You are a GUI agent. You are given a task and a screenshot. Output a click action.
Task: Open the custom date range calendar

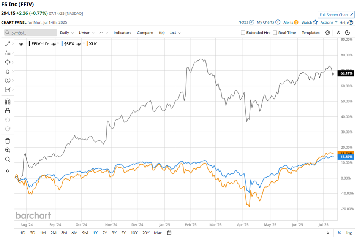point(169,233)
